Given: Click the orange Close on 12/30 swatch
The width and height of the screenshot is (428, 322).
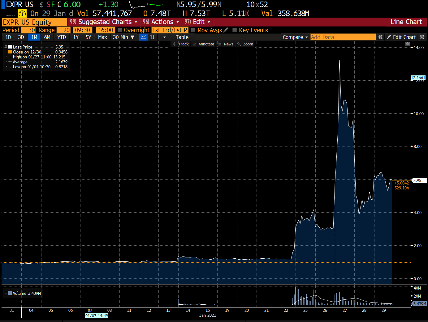Looking at the screenshot, I should pos(10,52).
